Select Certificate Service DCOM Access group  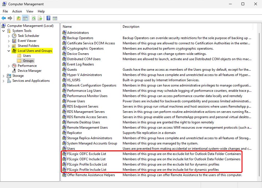(x=91, y=43)
